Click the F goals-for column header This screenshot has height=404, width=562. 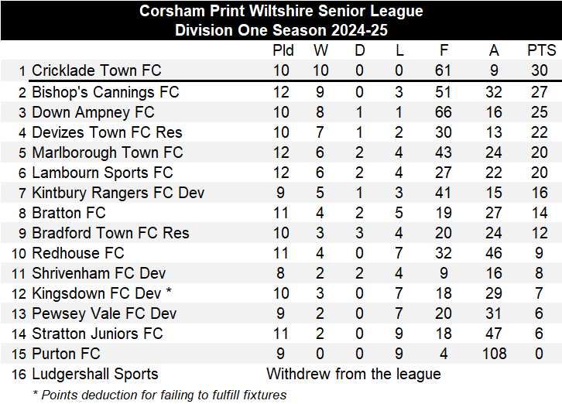click(x=444, y=50)
